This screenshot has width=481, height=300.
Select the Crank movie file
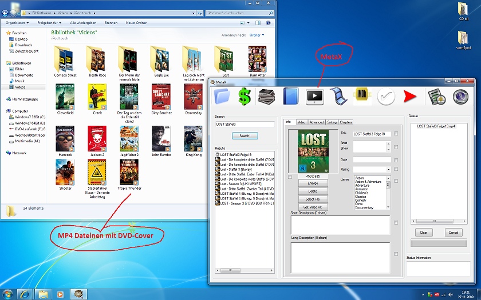[x=97, y=99]
